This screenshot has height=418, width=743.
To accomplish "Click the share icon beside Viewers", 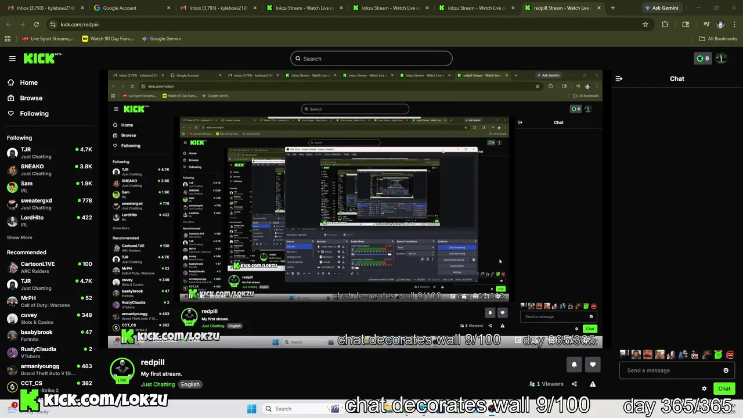I will click(574, 384).
